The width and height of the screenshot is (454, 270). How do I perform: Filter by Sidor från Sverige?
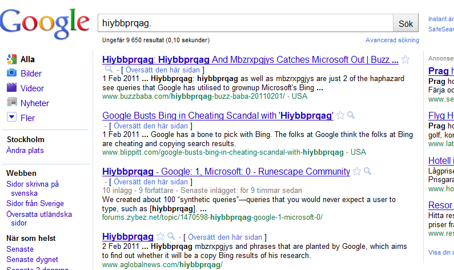click(x=35, y=203)
